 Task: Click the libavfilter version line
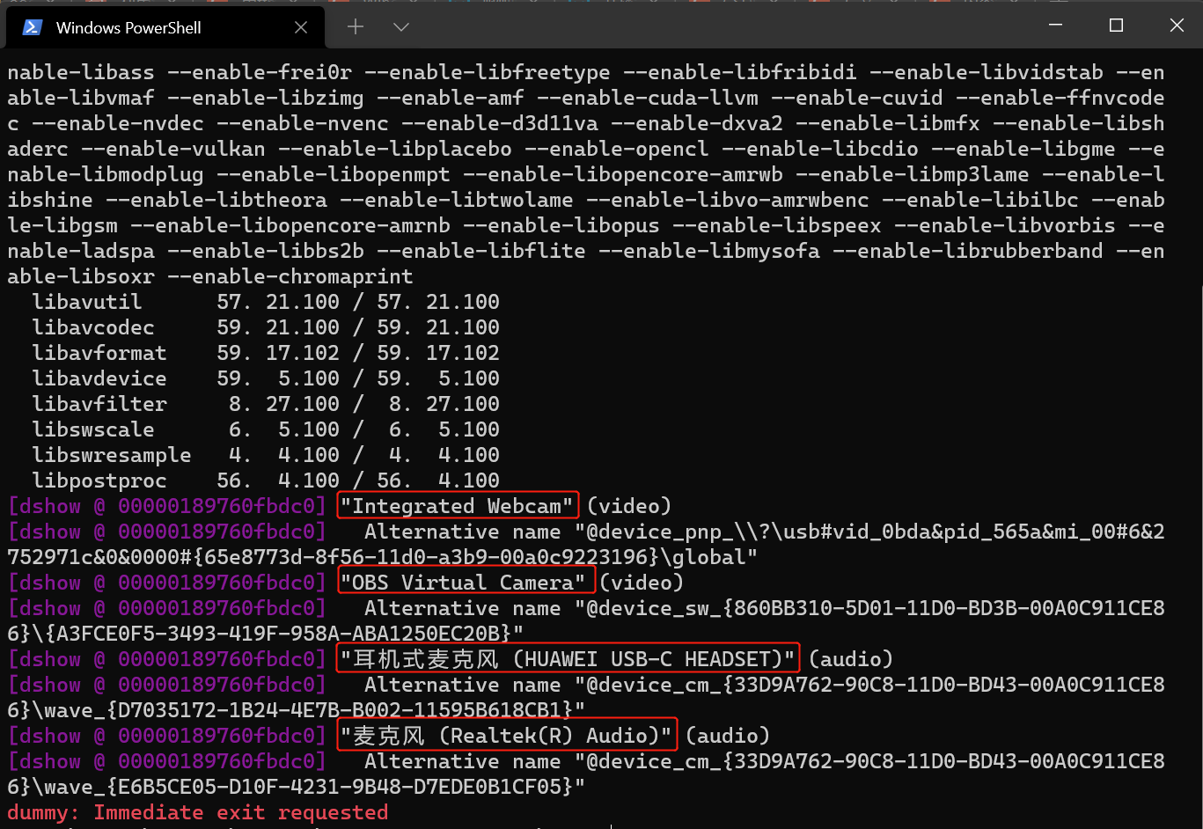pos(266,404)
